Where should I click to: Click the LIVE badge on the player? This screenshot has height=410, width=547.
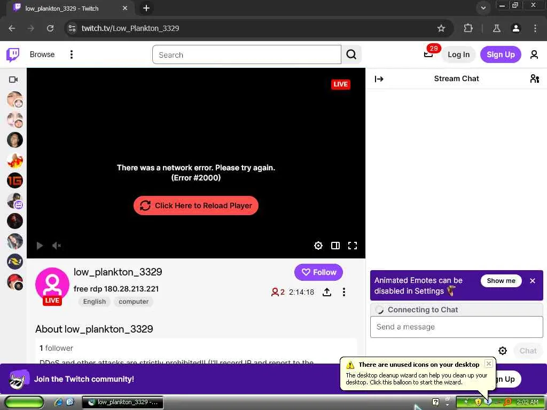[340, 84]
